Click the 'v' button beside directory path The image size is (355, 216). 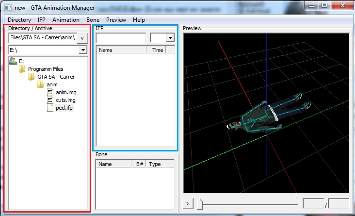[82, 38]
